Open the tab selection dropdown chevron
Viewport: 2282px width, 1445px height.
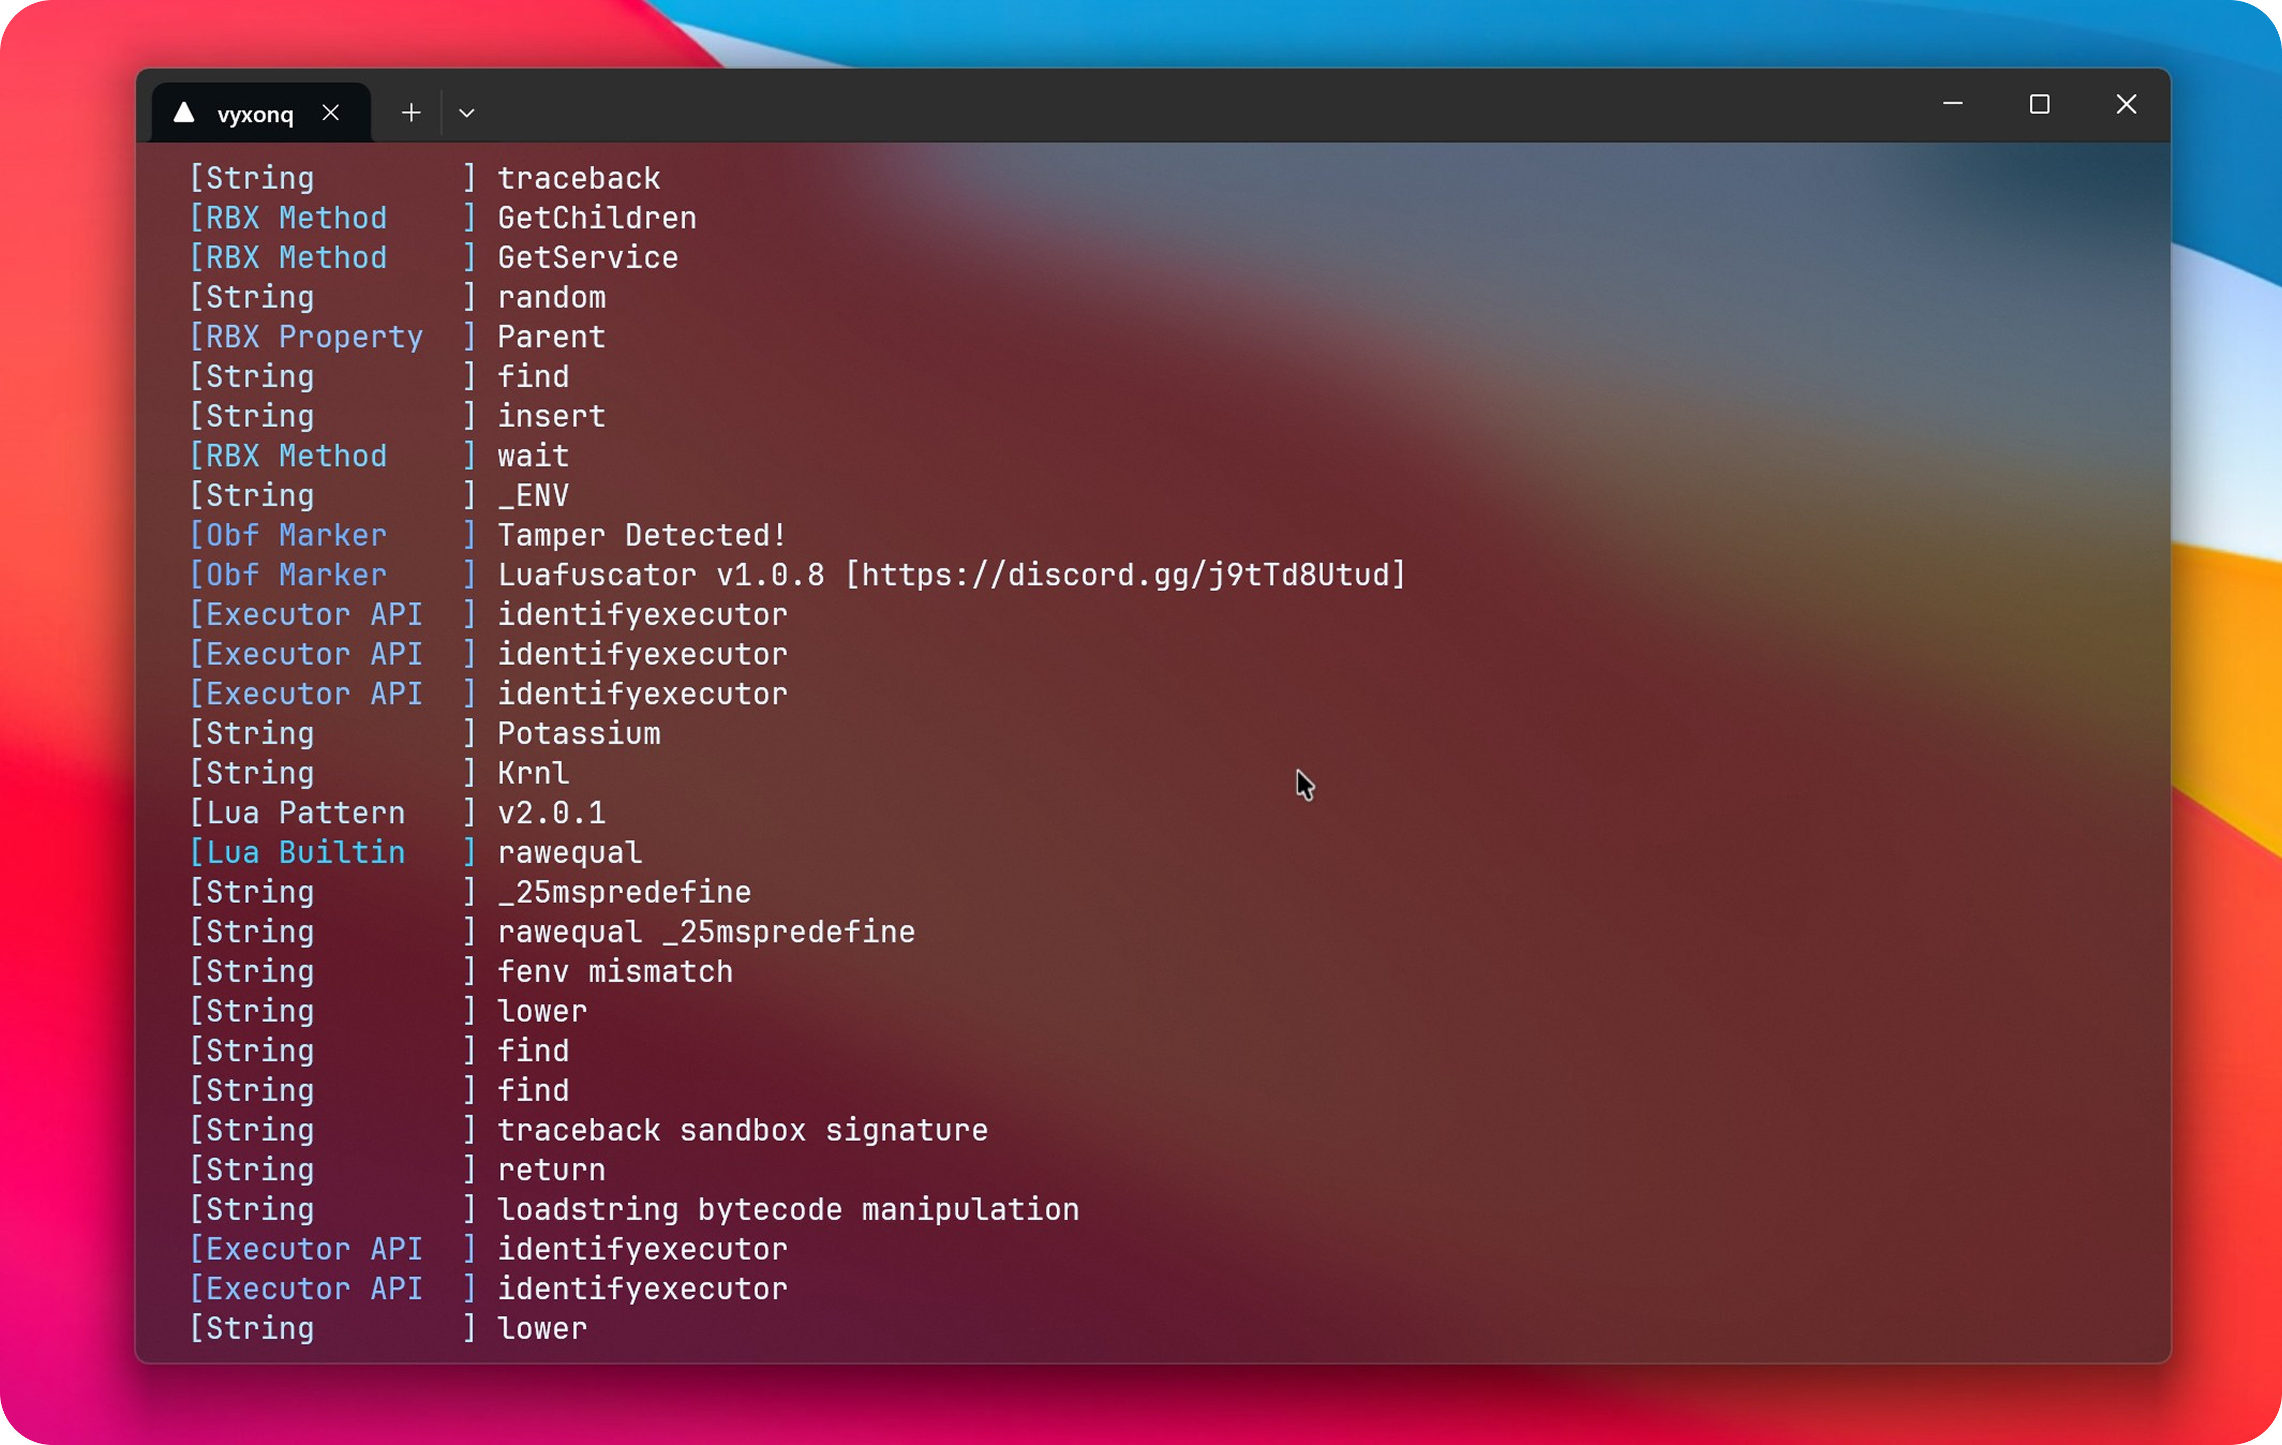[x=466, y=112]
